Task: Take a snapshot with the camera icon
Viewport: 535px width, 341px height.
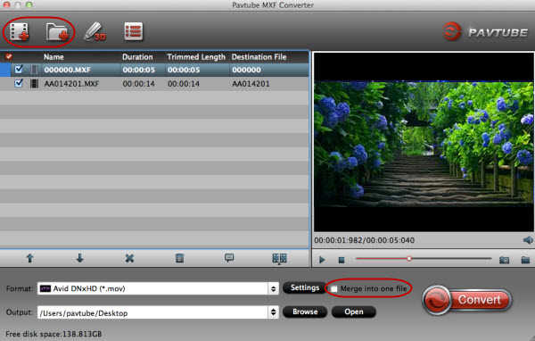Action: (x=505, y=260)
